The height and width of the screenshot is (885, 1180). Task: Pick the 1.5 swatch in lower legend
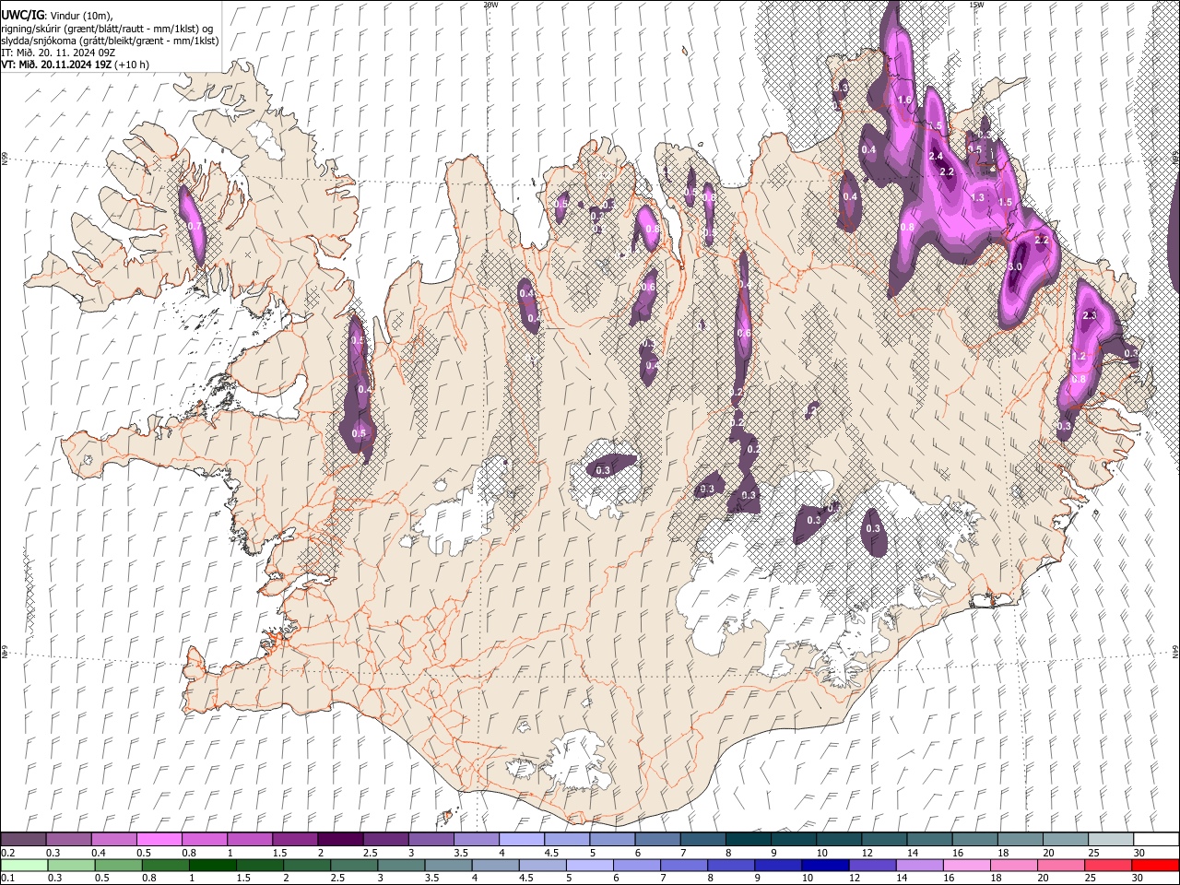(259, 865)
